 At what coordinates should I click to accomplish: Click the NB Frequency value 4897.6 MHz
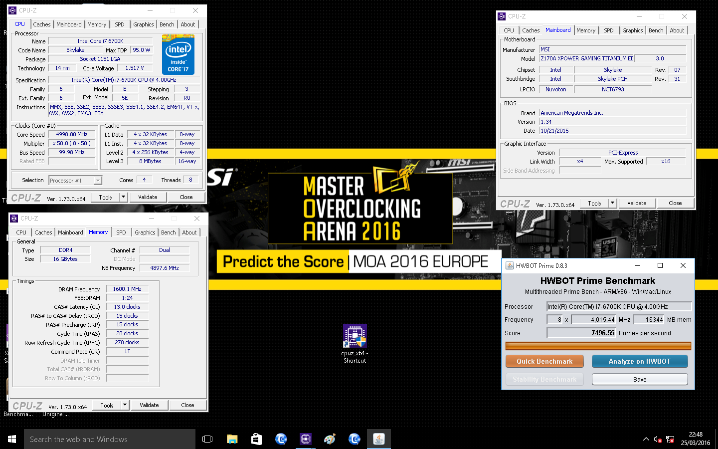click(x=165, y=268)
